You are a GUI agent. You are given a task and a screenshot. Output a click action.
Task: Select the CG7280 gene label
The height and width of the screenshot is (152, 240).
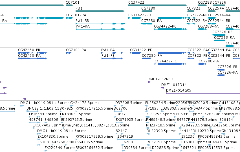click(x=148, y=8)
